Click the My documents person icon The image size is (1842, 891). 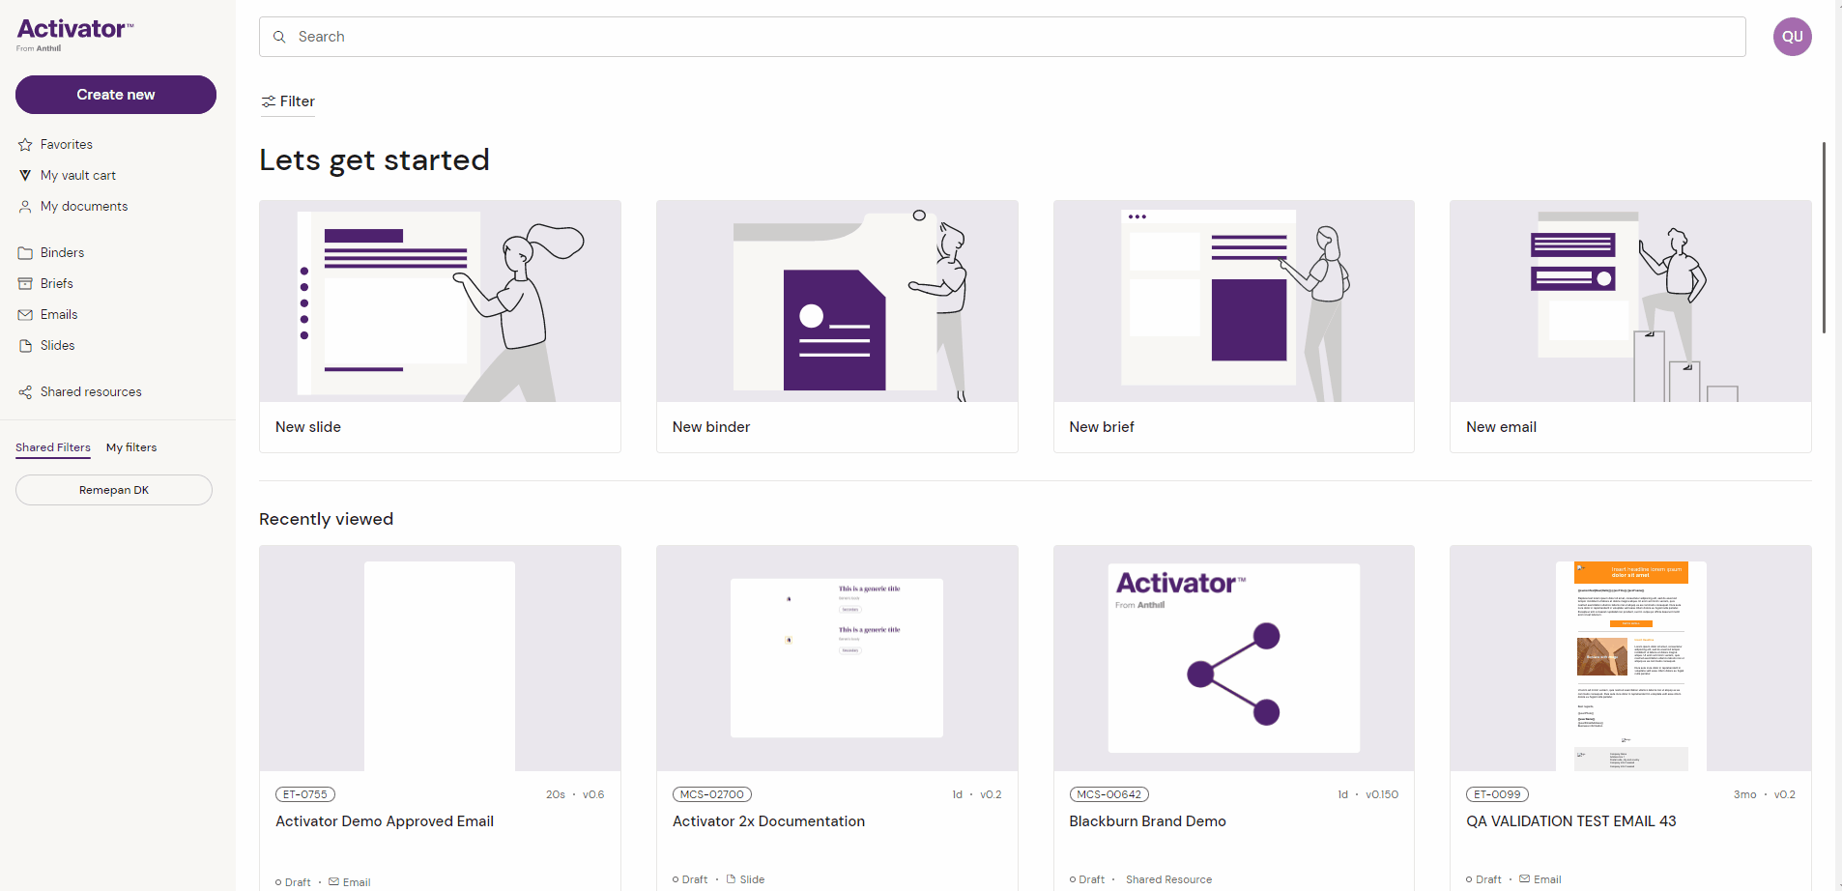(25, 207)
